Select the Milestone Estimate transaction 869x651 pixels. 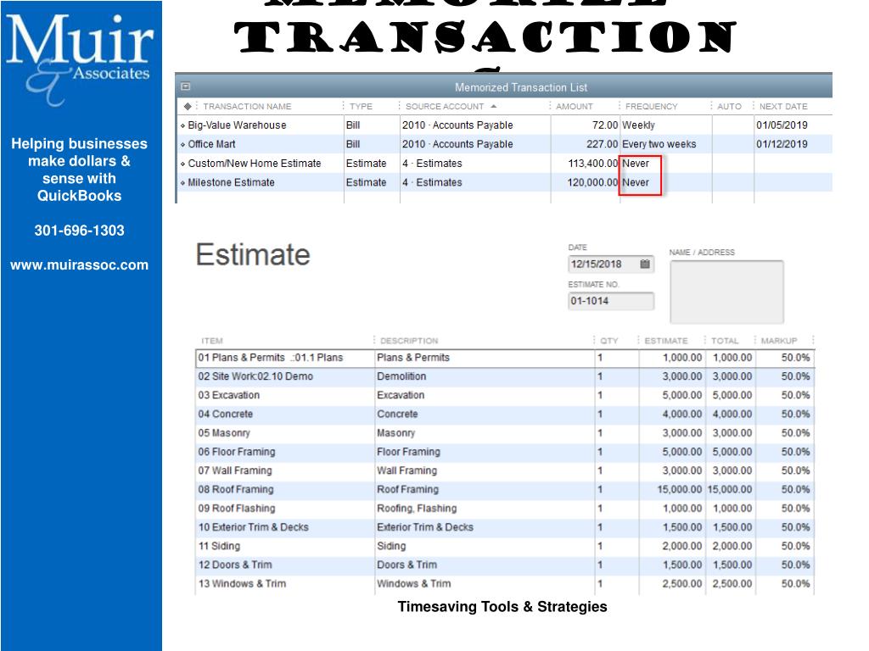coord(504,182)
